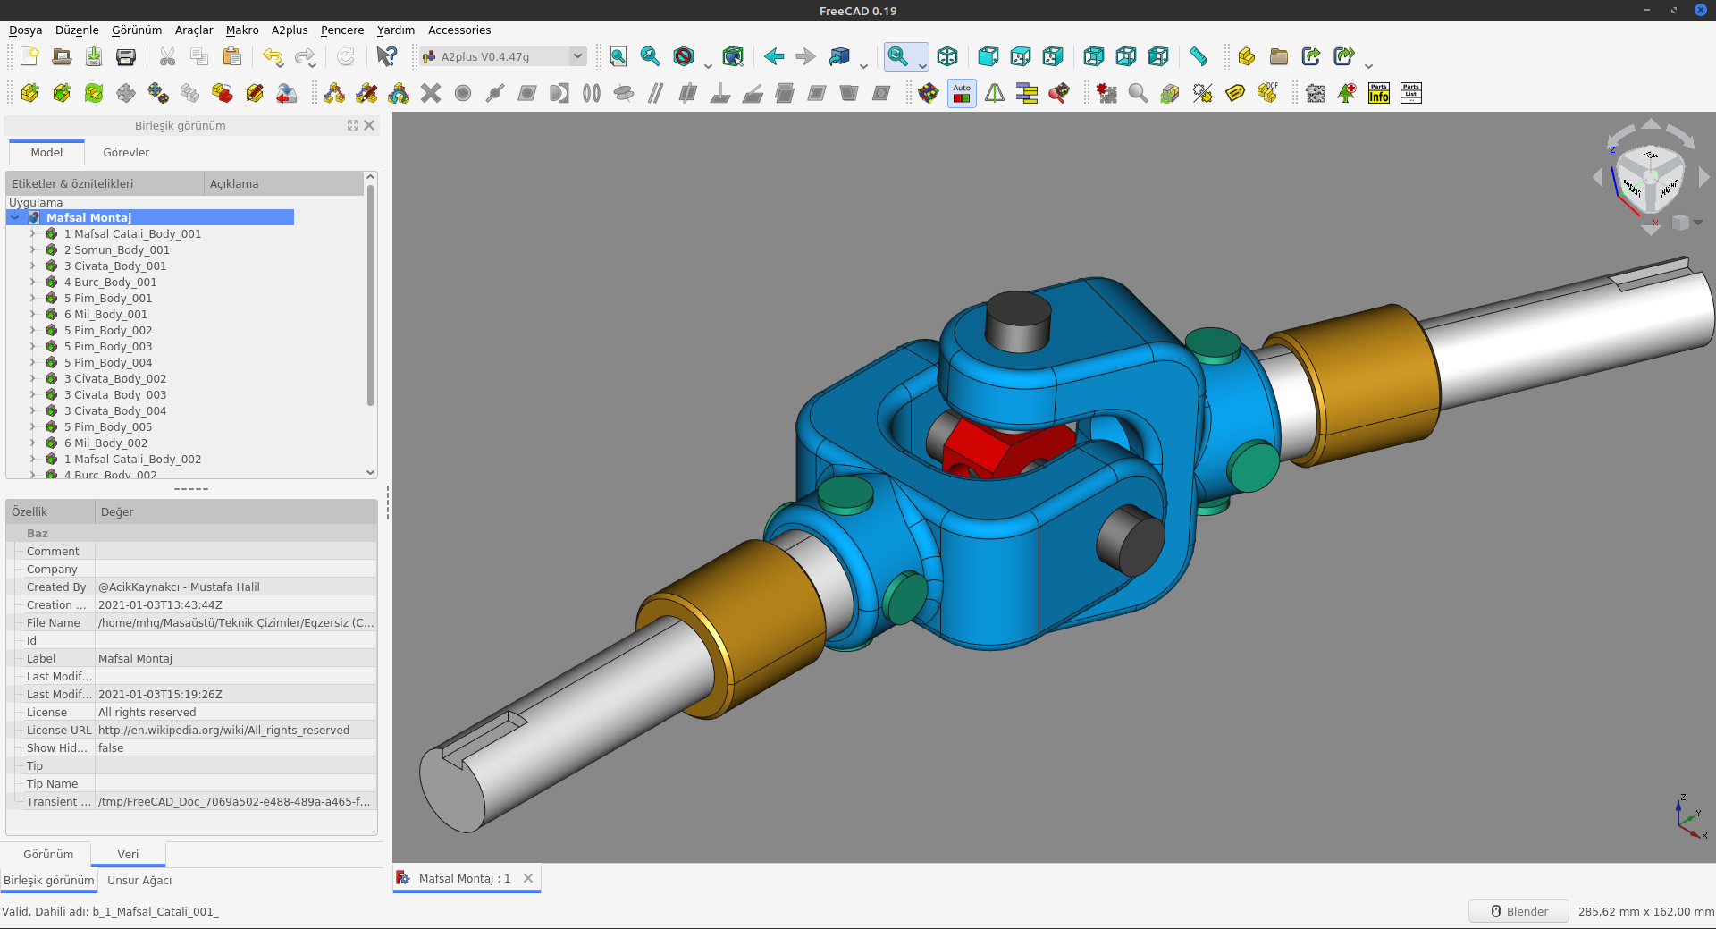Click the Measure distance ruler icon
The width and height of the screenshot is (1716, 929).
pyautogui.click(x=1199, y=56)
